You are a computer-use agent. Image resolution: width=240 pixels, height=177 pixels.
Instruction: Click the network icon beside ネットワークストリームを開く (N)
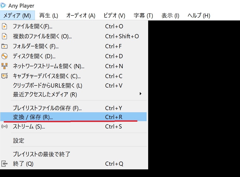tap(4, 66)
